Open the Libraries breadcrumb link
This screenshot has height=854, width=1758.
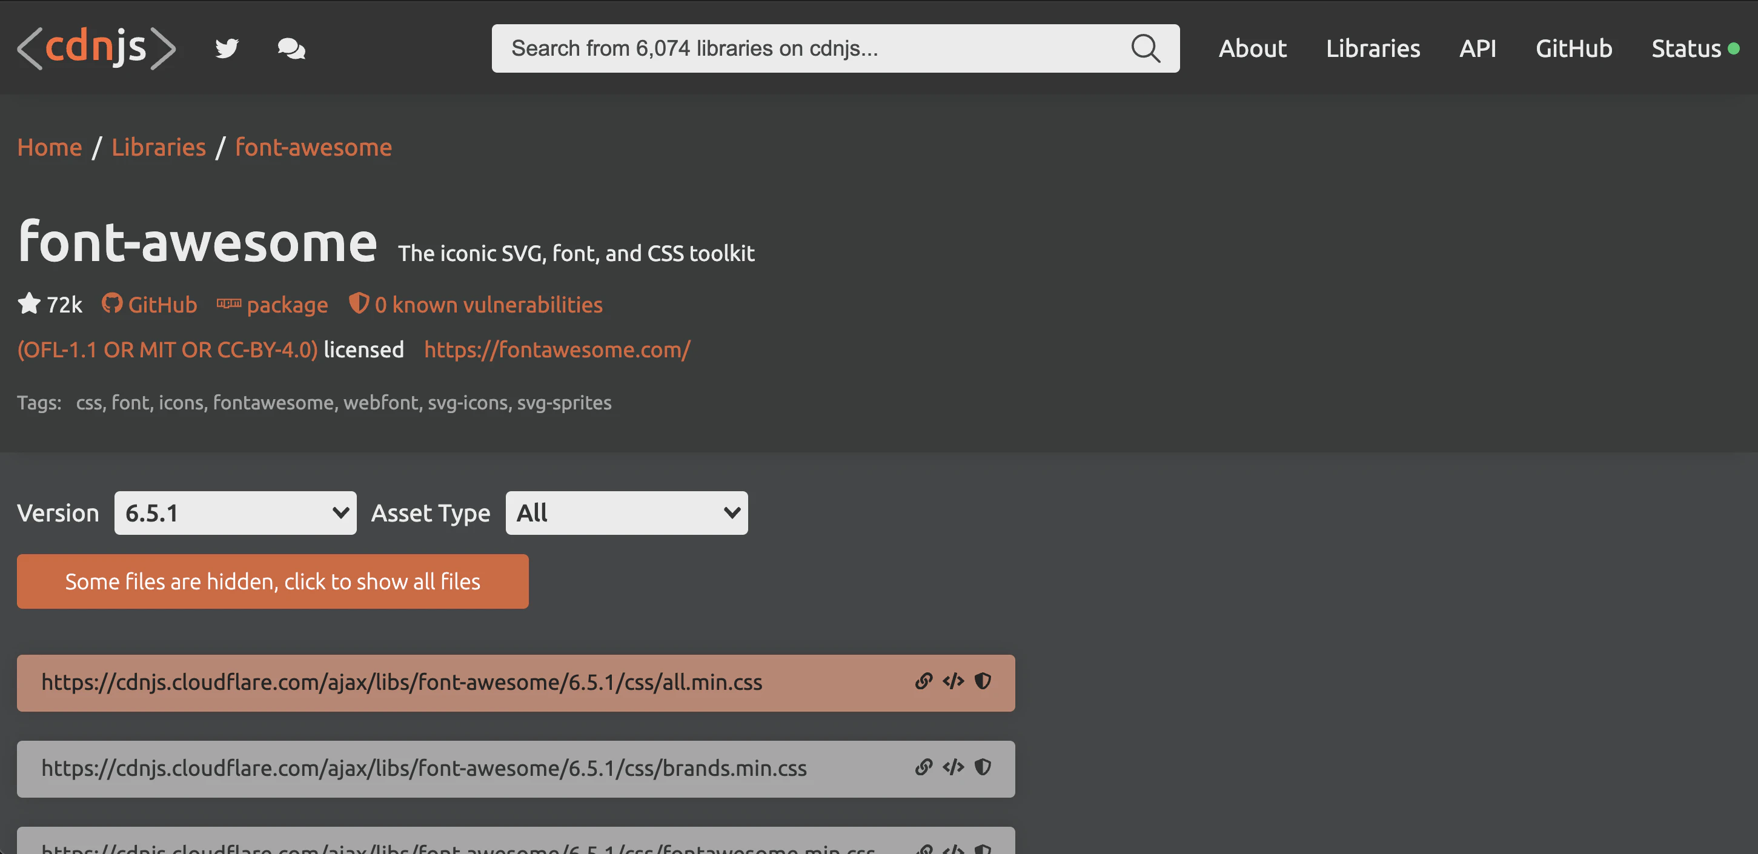(158, 147)
